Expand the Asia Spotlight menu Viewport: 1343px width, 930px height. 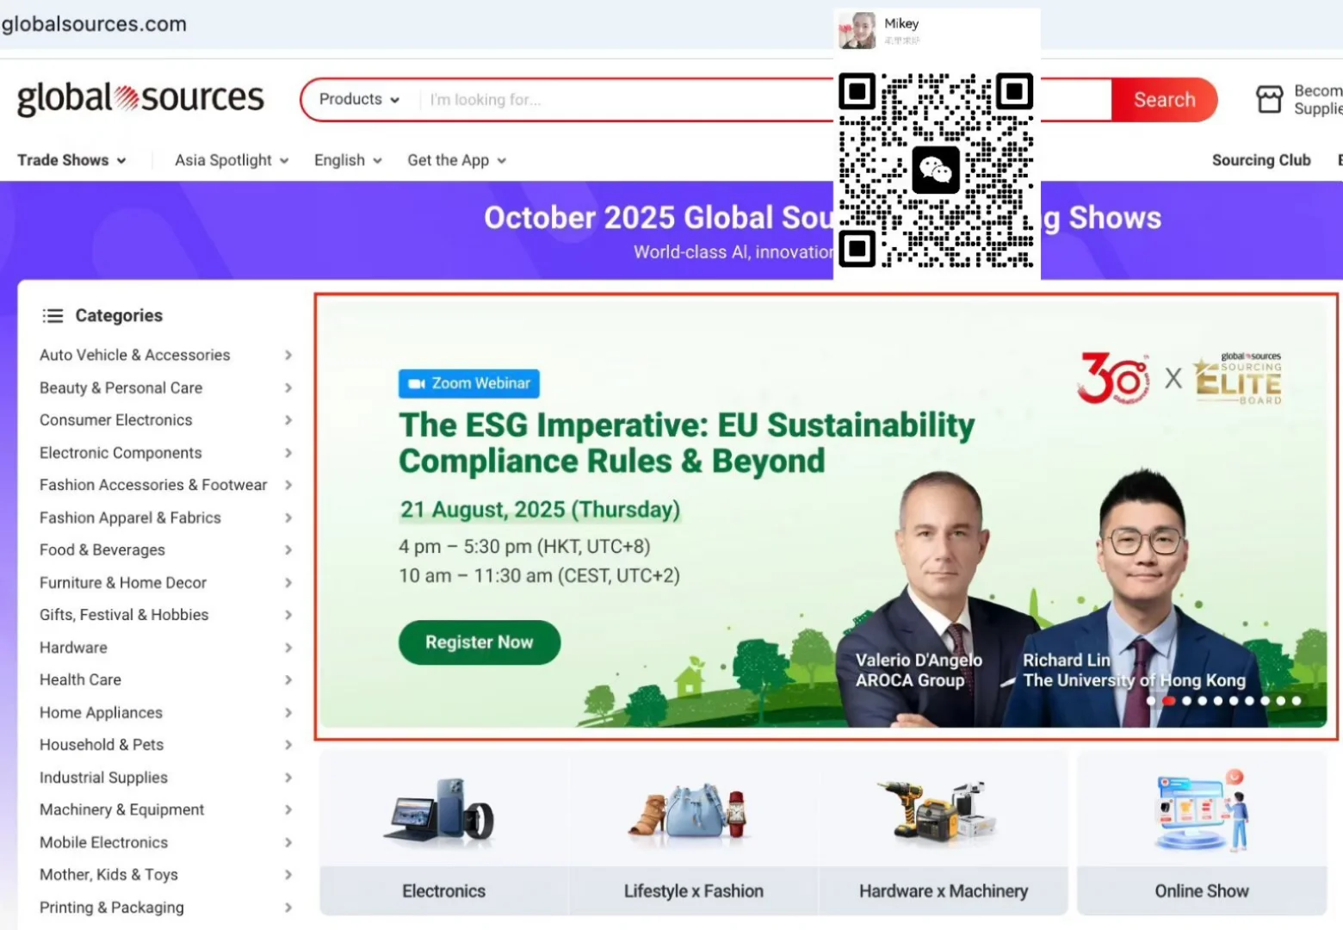point(232,160)
